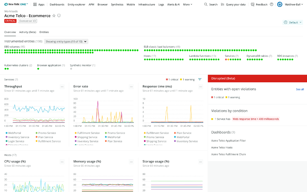307x192 pixels.
Task: Click the Disrupted (Beta) red header
Action: click(257, 78)
